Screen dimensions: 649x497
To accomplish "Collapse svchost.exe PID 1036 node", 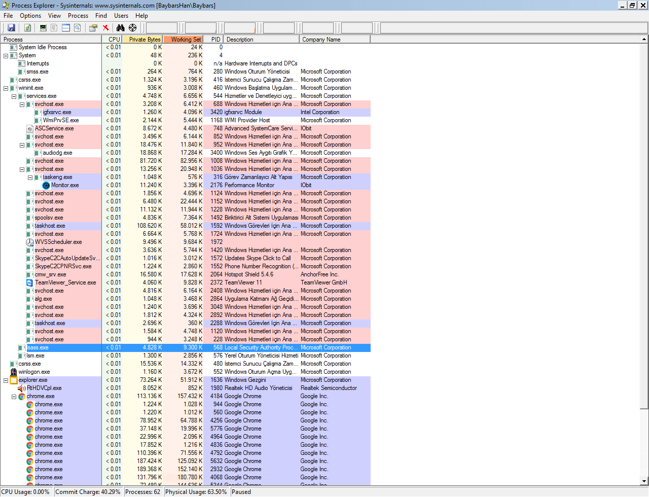I will 22,169.
